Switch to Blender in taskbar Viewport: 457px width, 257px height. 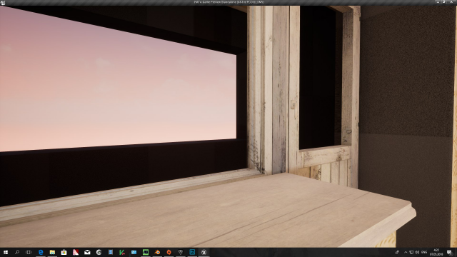click(x=157, y=252)
